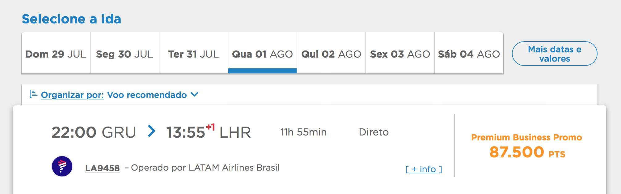This screenshot has width=621, height=194.
Task: Expand the [+ info] flight details link
Action: click(x=424, y=169)
